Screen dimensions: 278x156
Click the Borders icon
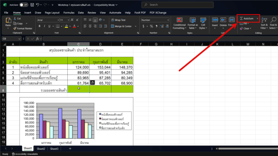click(58, 26)
